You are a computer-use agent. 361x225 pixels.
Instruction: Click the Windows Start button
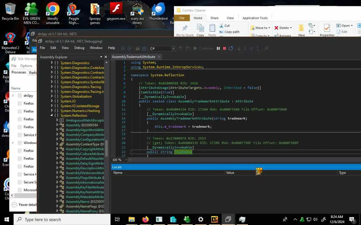point(7,219)
